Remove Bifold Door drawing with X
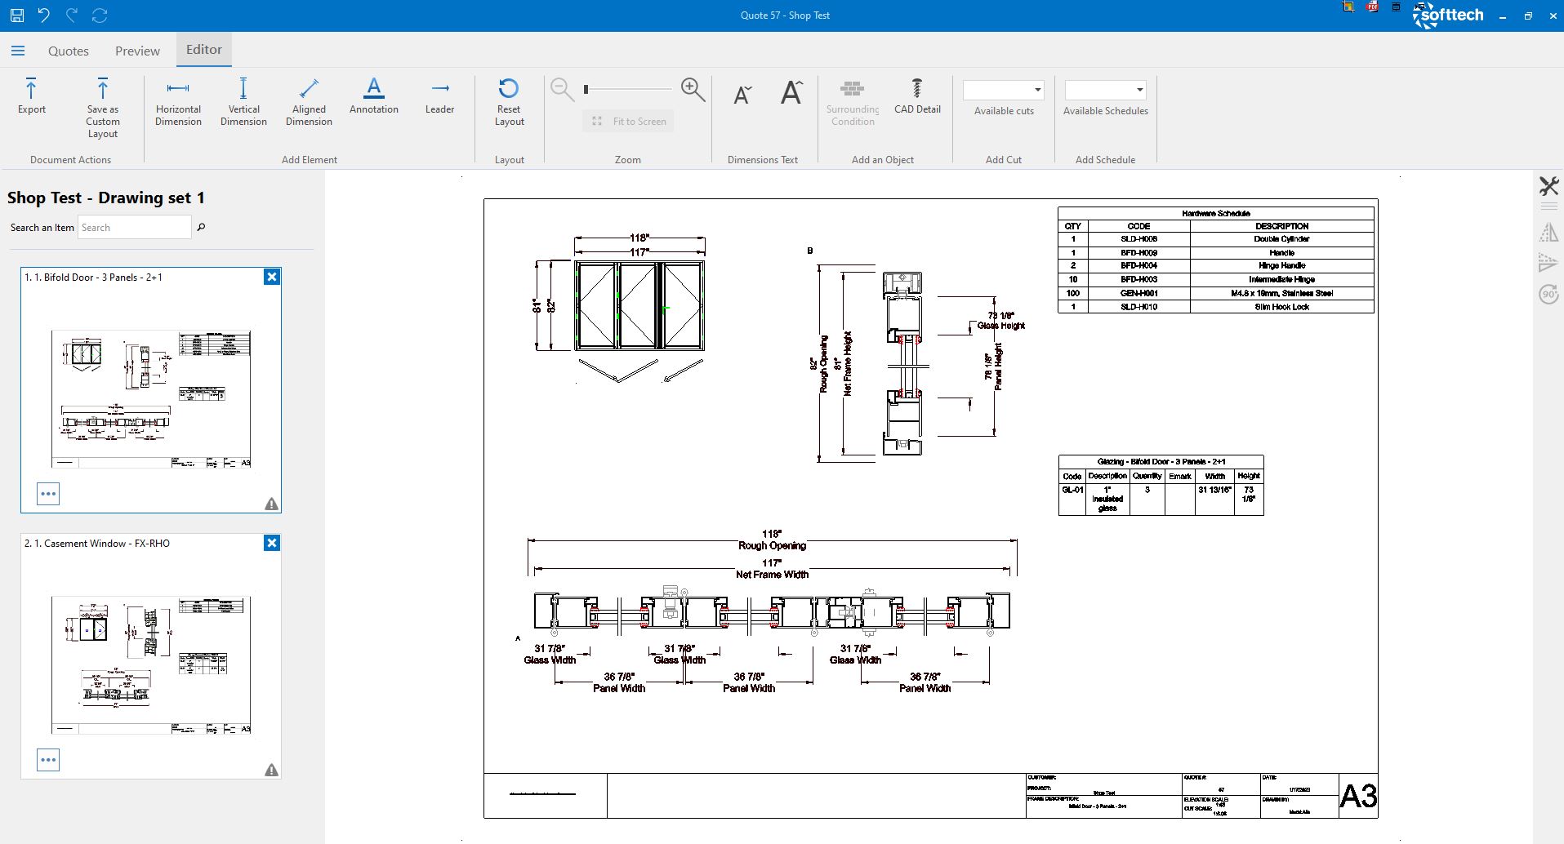This screenshot has height=844, width=1564. pyautogui.click(x=272, y=277)
